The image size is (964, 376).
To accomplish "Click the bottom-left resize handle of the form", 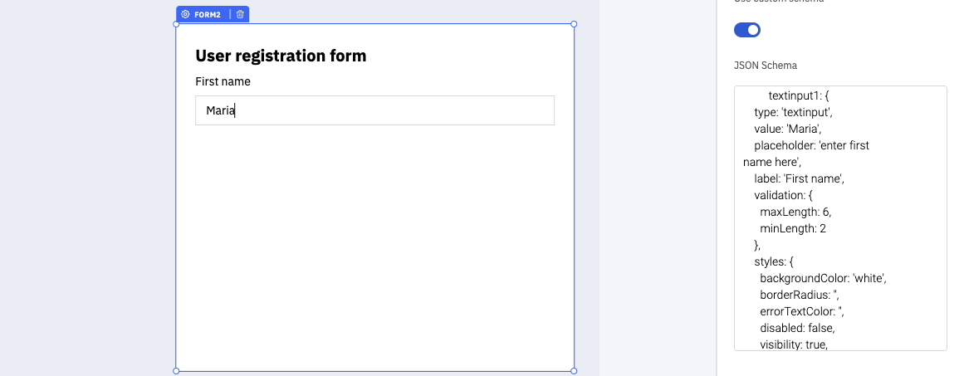I will (176, 371).
